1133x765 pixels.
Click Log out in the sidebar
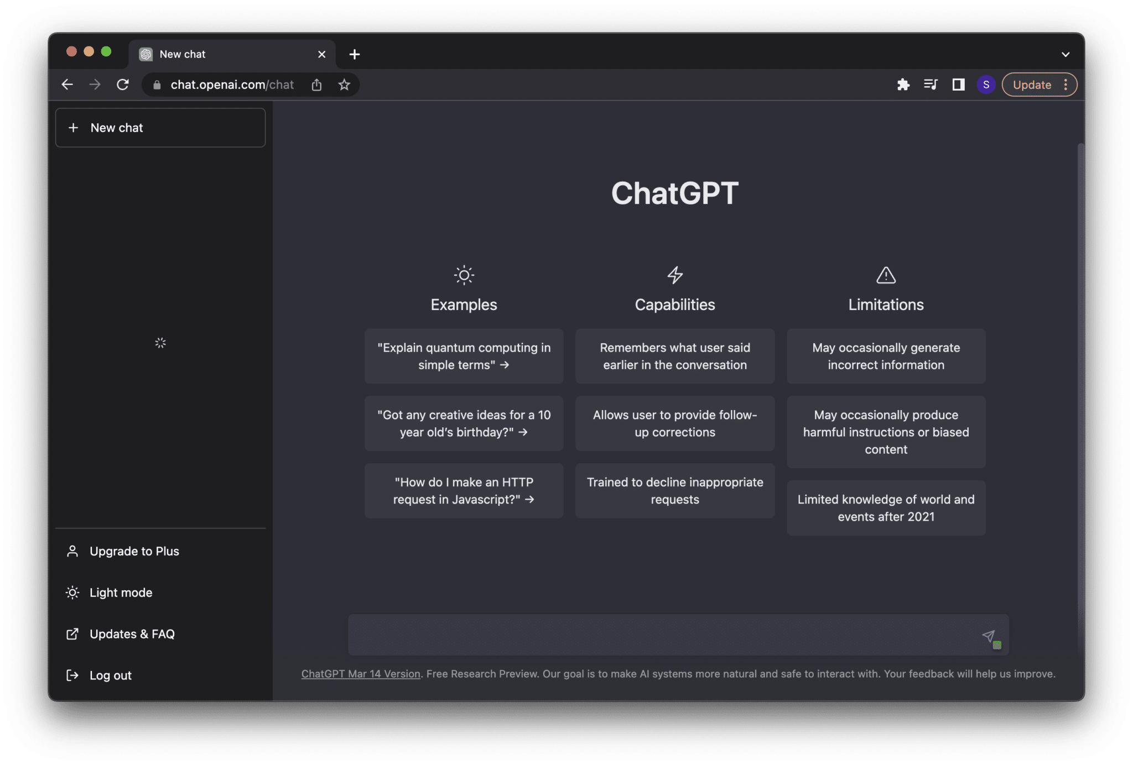click(x=160, y=675)
